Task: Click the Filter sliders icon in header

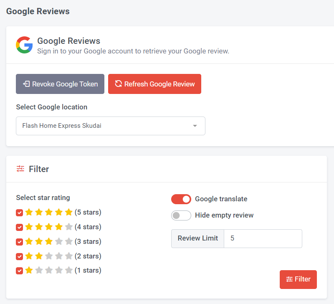Action: 20,169
